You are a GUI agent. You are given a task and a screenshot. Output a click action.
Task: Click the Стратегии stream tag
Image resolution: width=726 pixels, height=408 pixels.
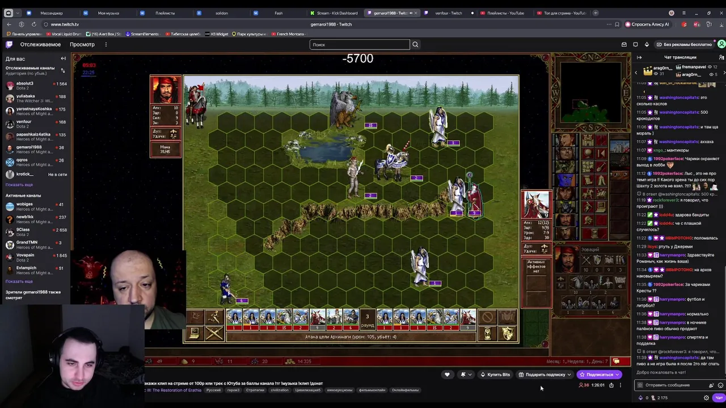255,390
